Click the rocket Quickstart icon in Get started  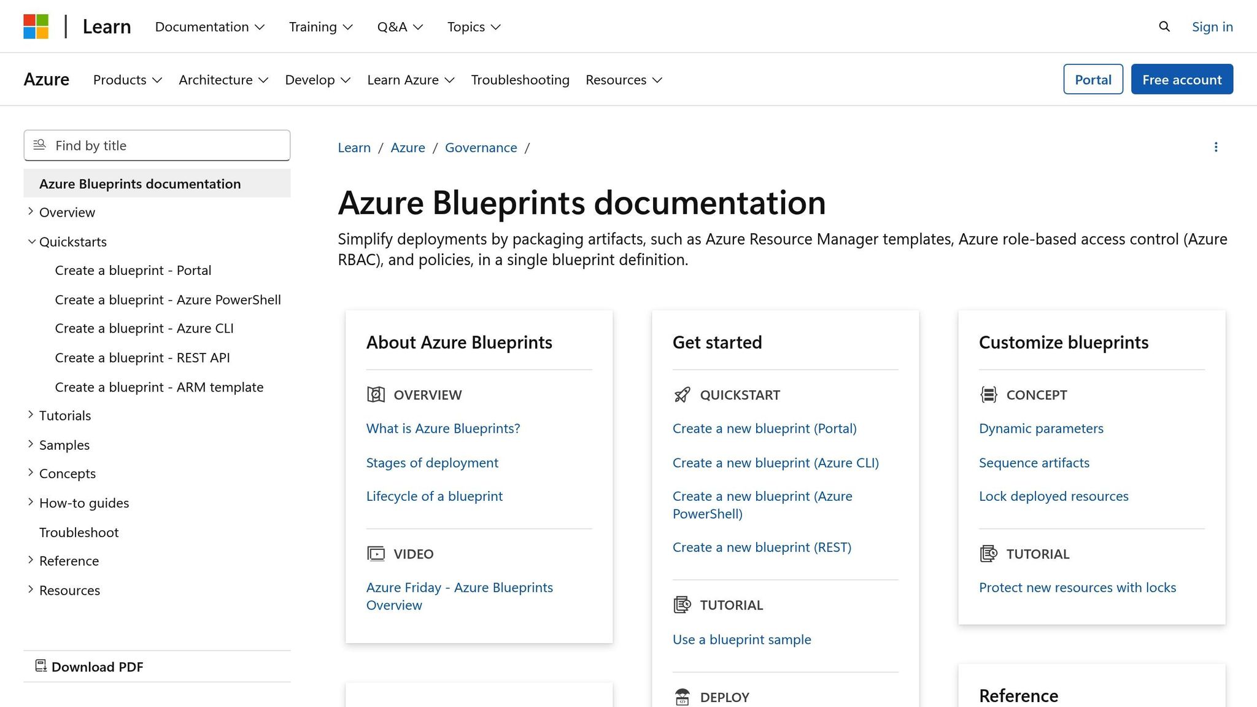682,395
